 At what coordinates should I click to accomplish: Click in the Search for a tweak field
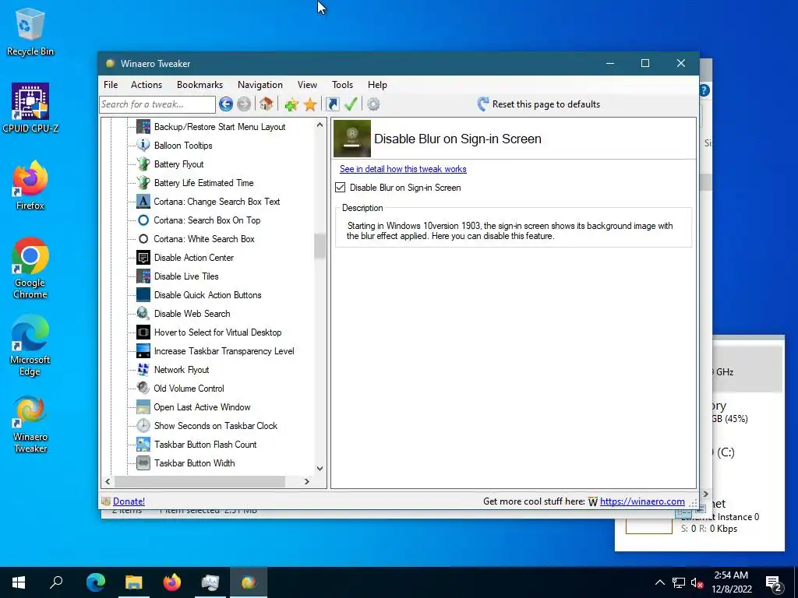click(157, 104)
